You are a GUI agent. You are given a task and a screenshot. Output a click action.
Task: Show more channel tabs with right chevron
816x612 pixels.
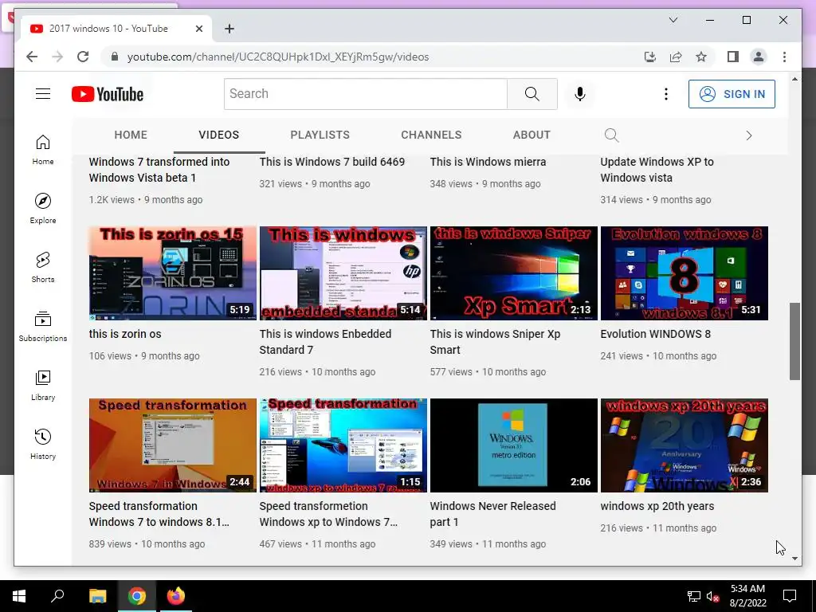pyautogui.click(x=749, y=135)
